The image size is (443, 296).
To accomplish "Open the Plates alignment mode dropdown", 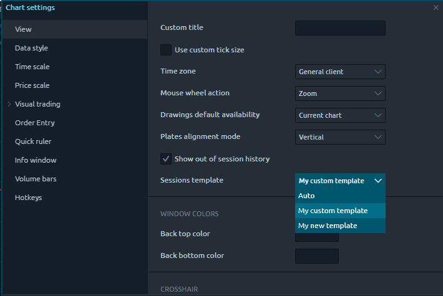I will click(340, 137).
